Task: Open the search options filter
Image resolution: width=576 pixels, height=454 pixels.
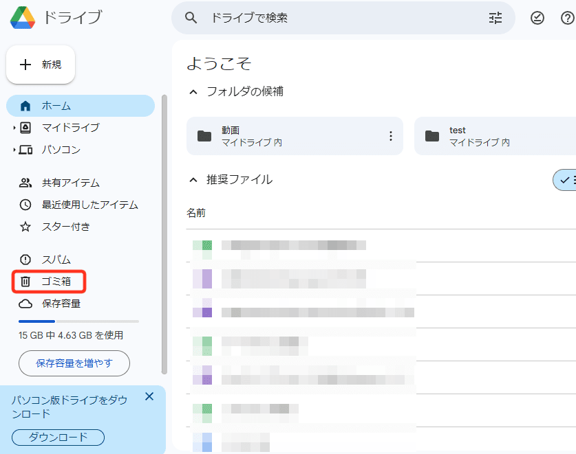Action: tap(495, 18)
